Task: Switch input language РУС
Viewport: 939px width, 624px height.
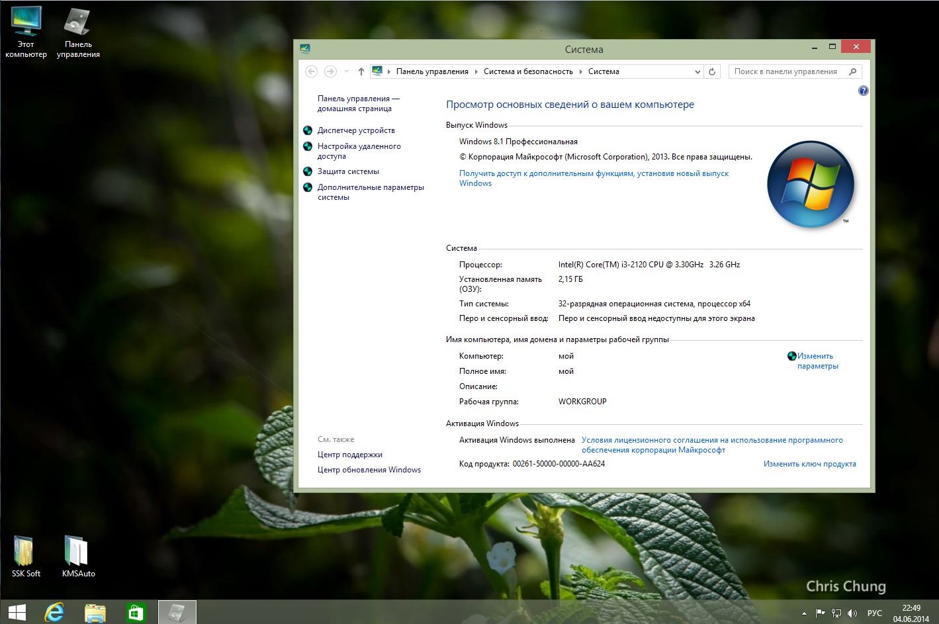Action: 874,613
